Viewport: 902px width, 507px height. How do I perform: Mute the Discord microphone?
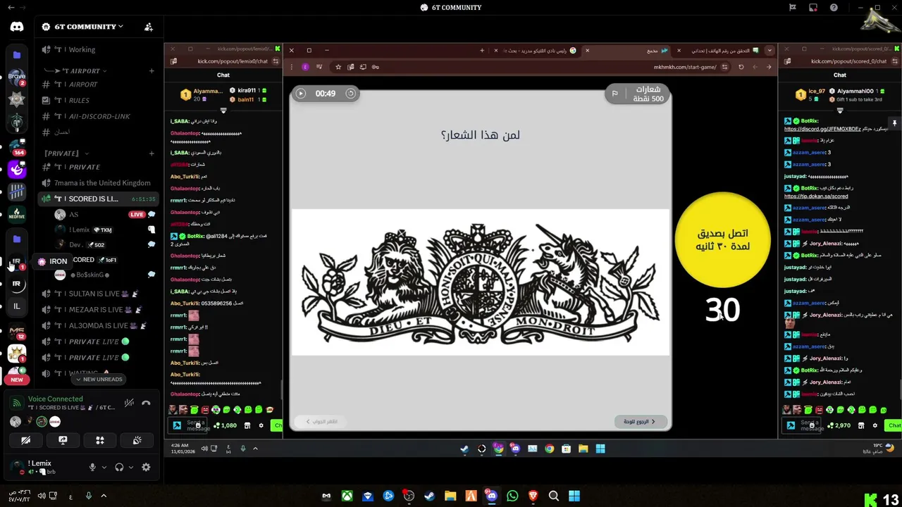tap(92, 467)
